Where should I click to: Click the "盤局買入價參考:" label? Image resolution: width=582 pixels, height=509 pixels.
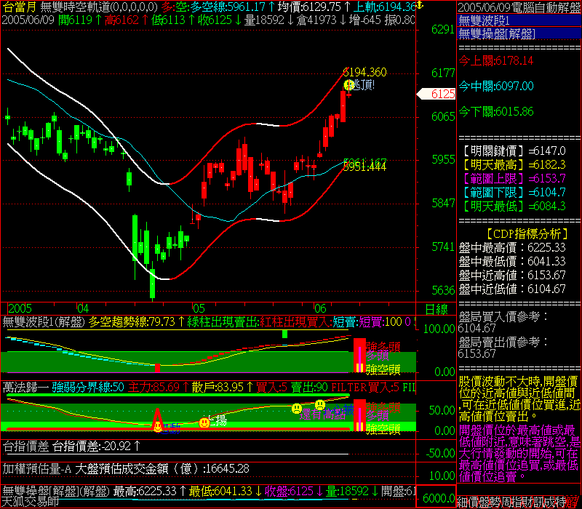click(x=503, y=317)
